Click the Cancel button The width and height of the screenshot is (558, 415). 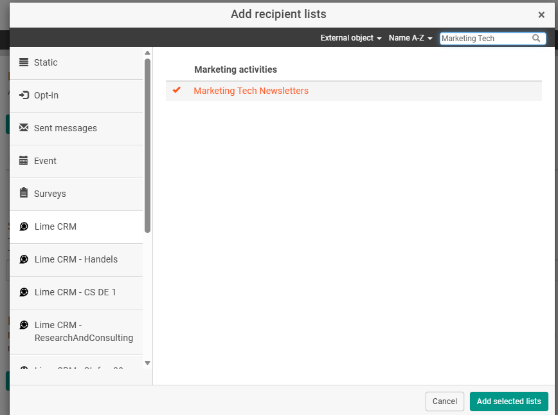pos(444,401)
